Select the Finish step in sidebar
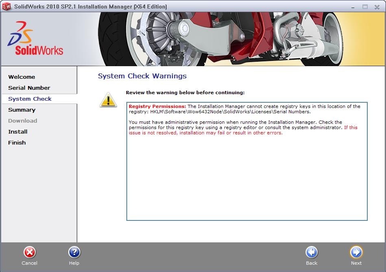Viewport: 386px width, 272px height. [17, 142]
